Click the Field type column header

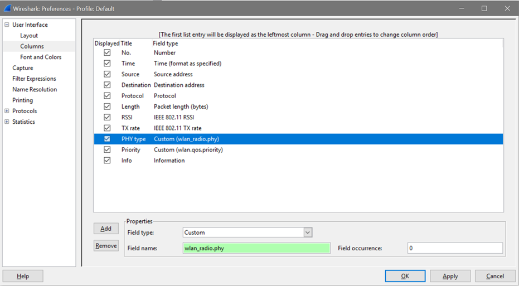point(165,43)
